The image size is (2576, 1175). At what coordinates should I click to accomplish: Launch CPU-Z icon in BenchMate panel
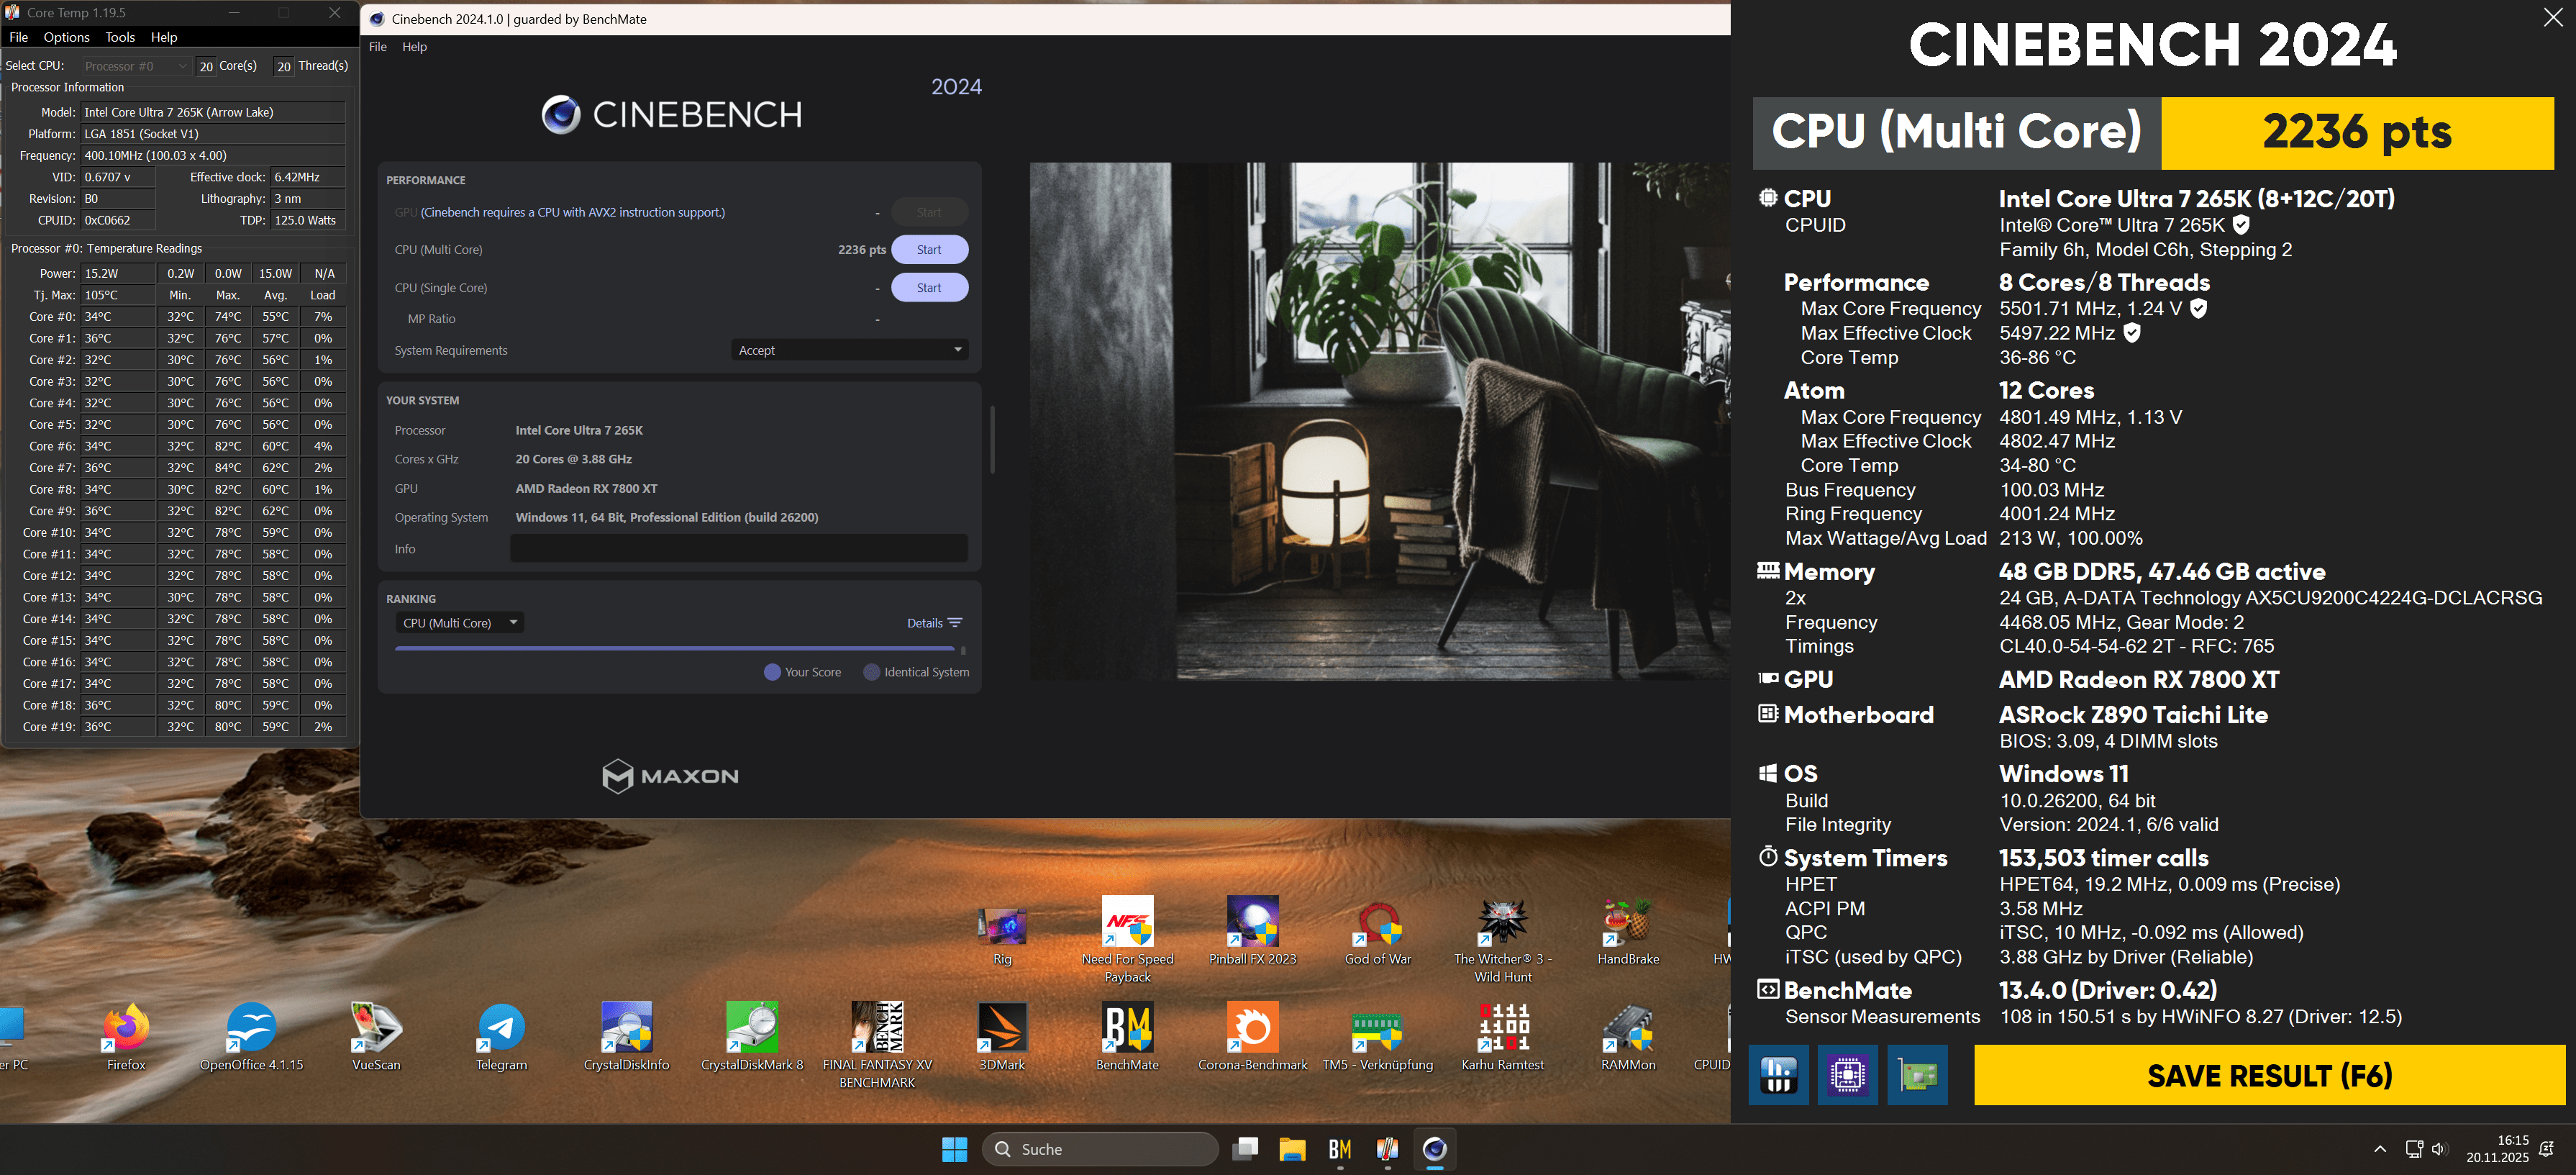1847,1075
